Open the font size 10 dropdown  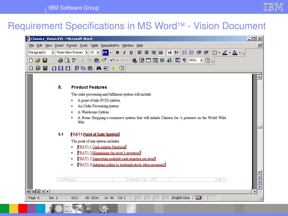98,53
